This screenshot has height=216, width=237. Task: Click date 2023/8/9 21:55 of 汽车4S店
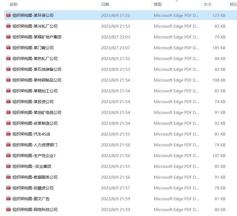[x=116, y=134]
